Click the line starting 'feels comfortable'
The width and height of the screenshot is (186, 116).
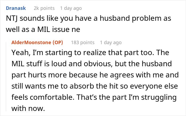(94, 97)
